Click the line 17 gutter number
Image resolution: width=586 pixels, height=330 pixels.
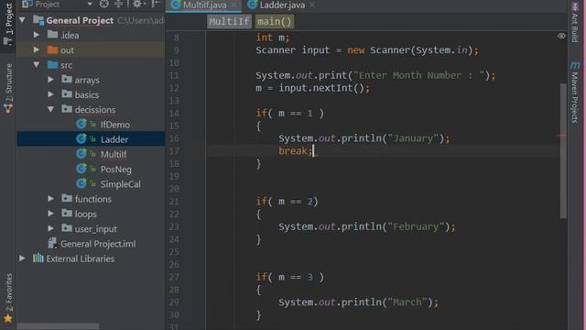tap(174, 150)
